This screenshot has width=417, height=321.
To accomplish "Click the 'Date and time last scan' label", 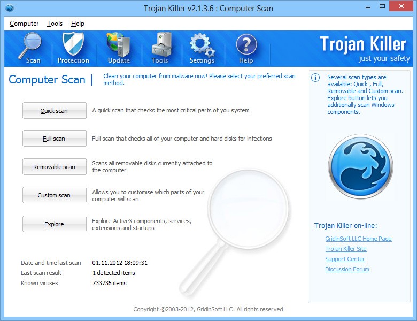I will tap(51, 263).
